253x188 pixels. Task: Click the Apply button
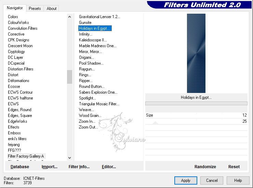point(186,180)
